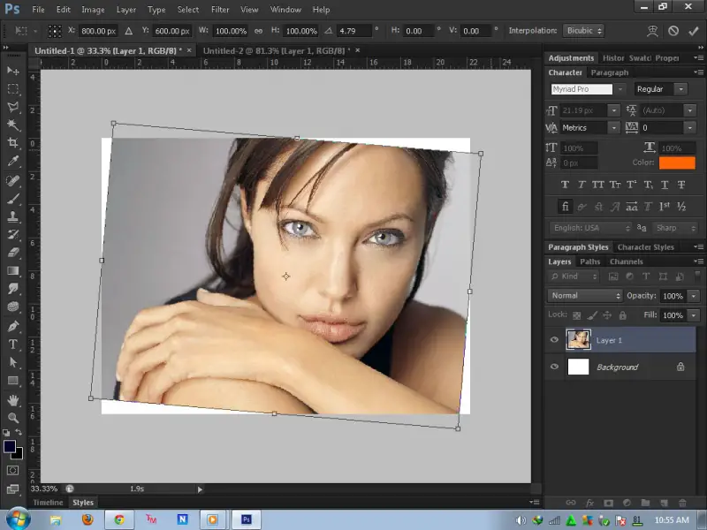Open Firefox from the taskbar
Screen dimensions: 707x530
pyautogui.click(x=87, y=519)
